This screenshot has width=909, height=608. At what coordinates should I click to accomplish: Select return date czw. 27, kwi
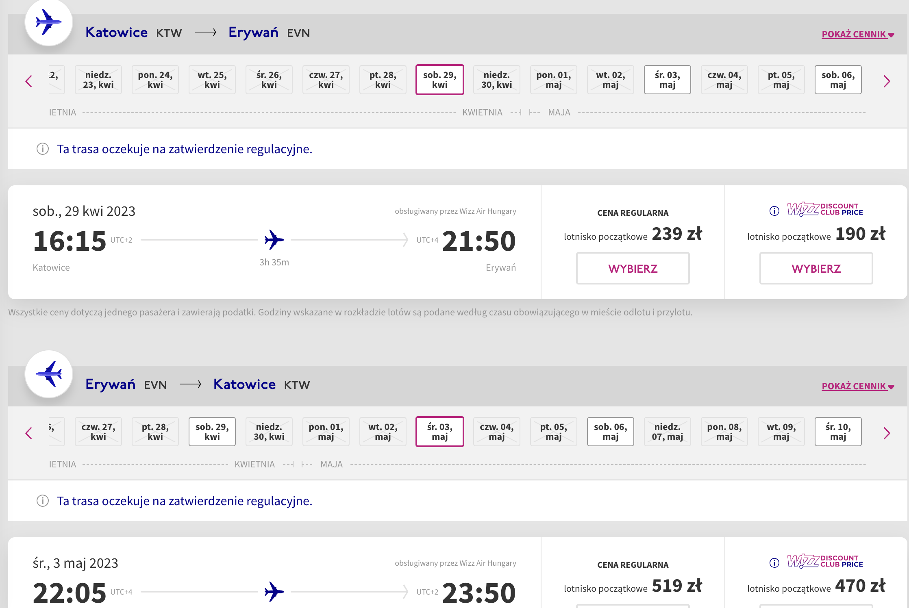point(98,432)
